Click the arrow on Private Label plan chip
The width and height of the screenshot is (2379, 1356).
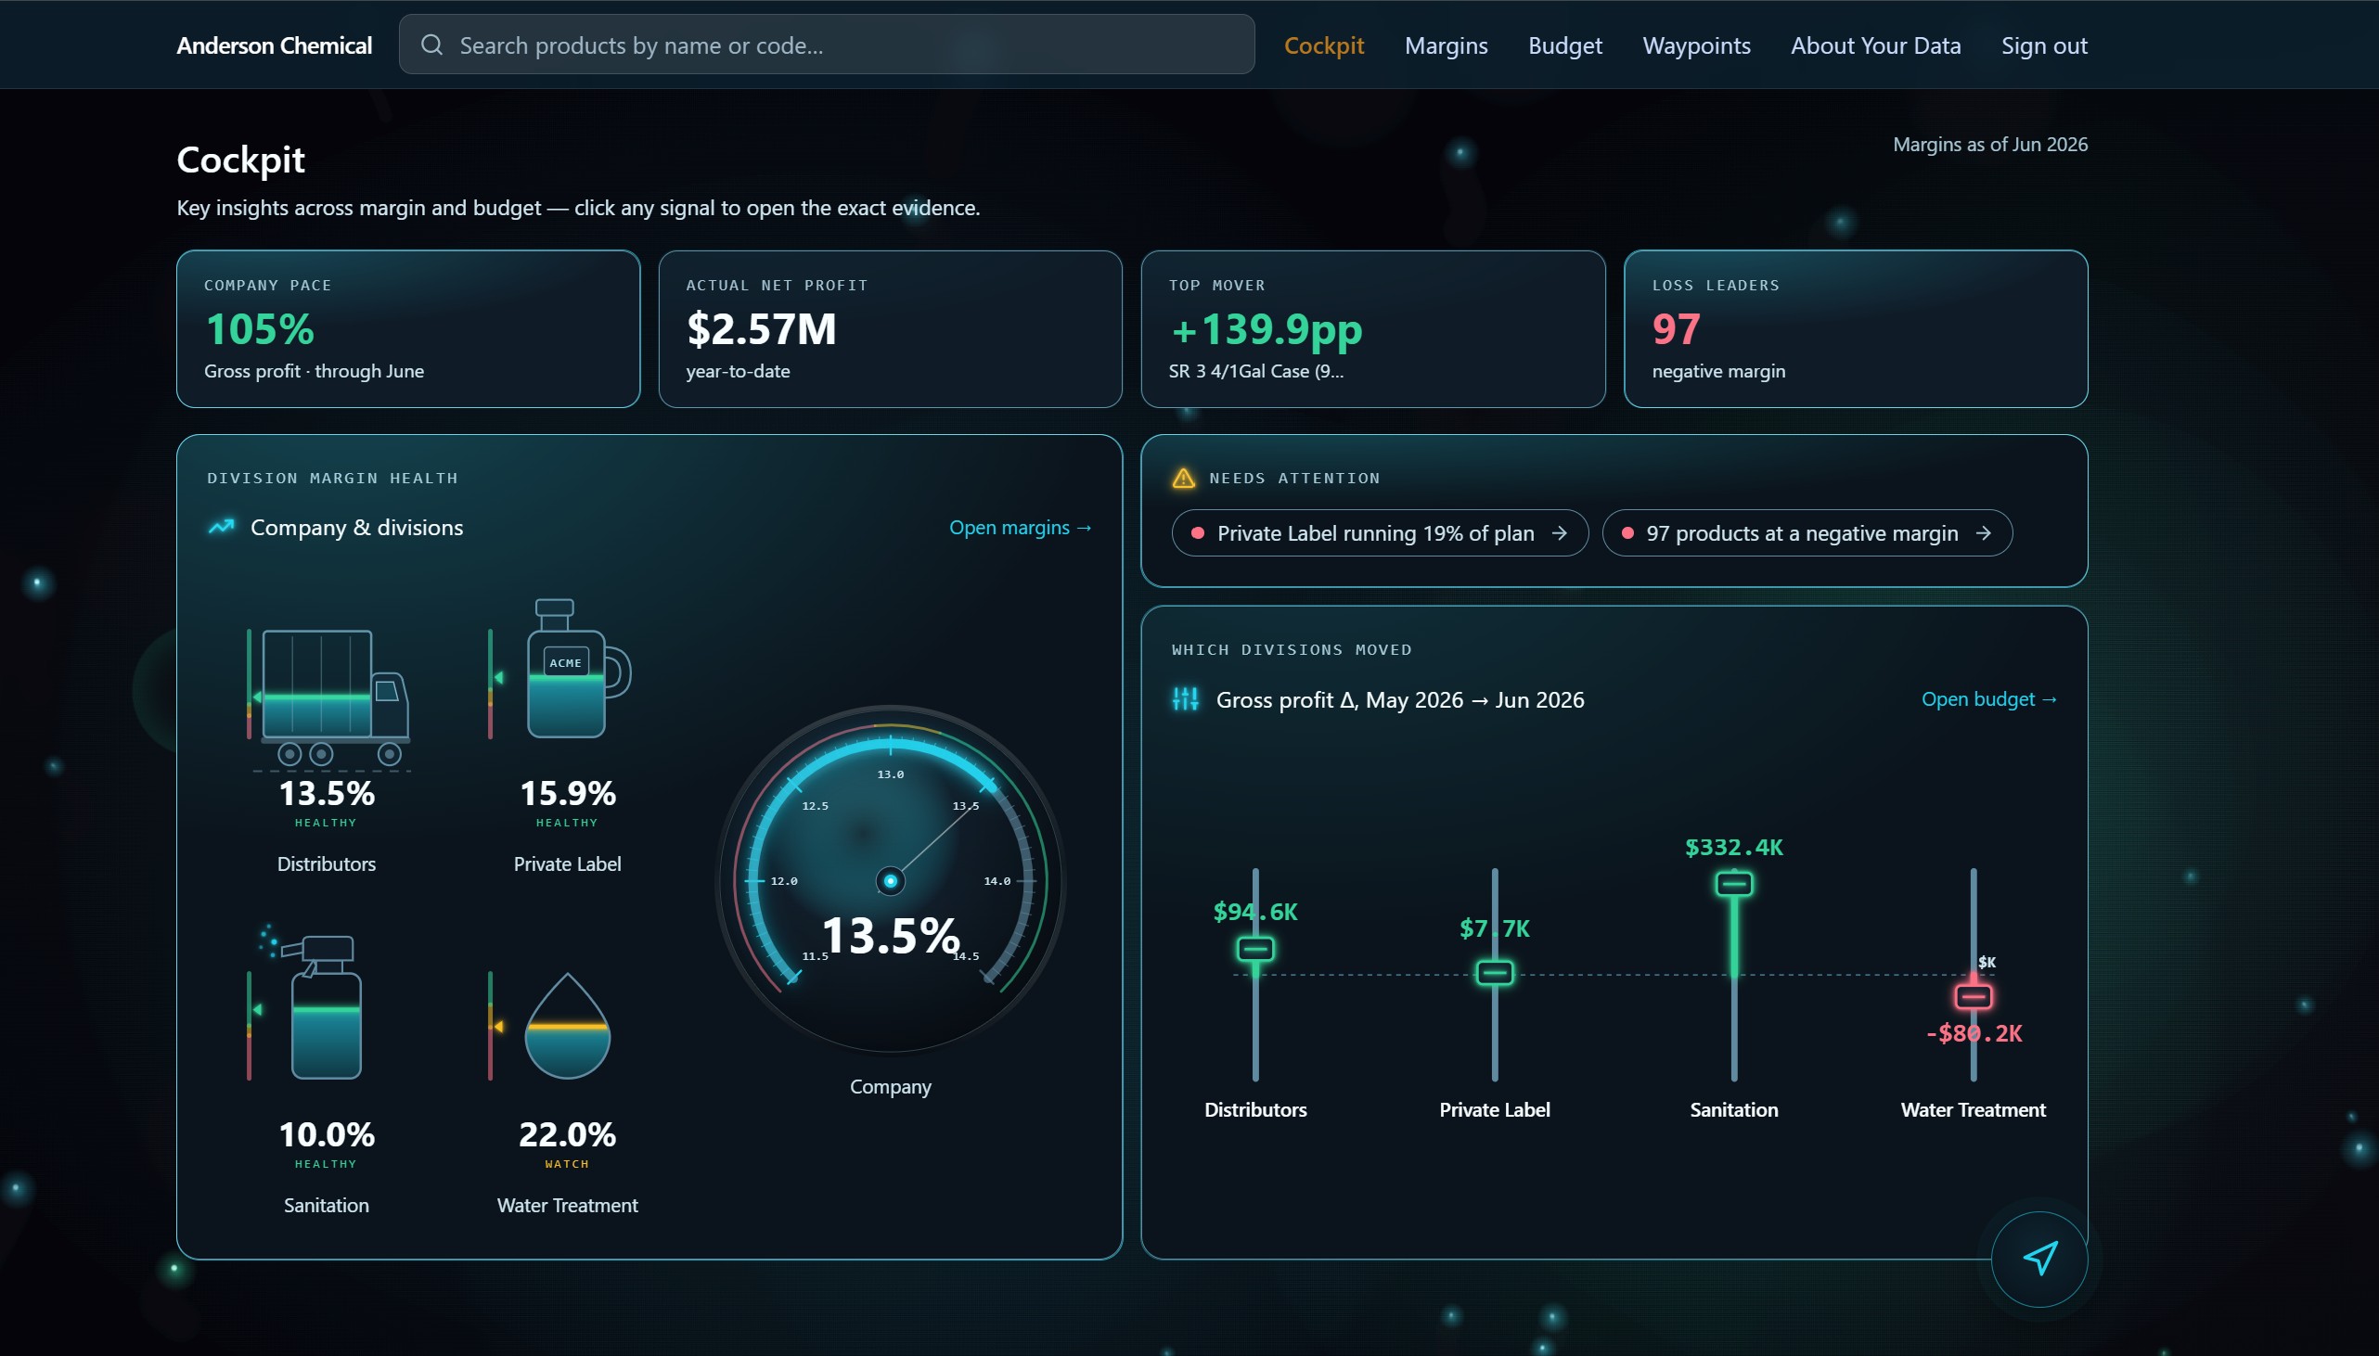(1560, 532)
